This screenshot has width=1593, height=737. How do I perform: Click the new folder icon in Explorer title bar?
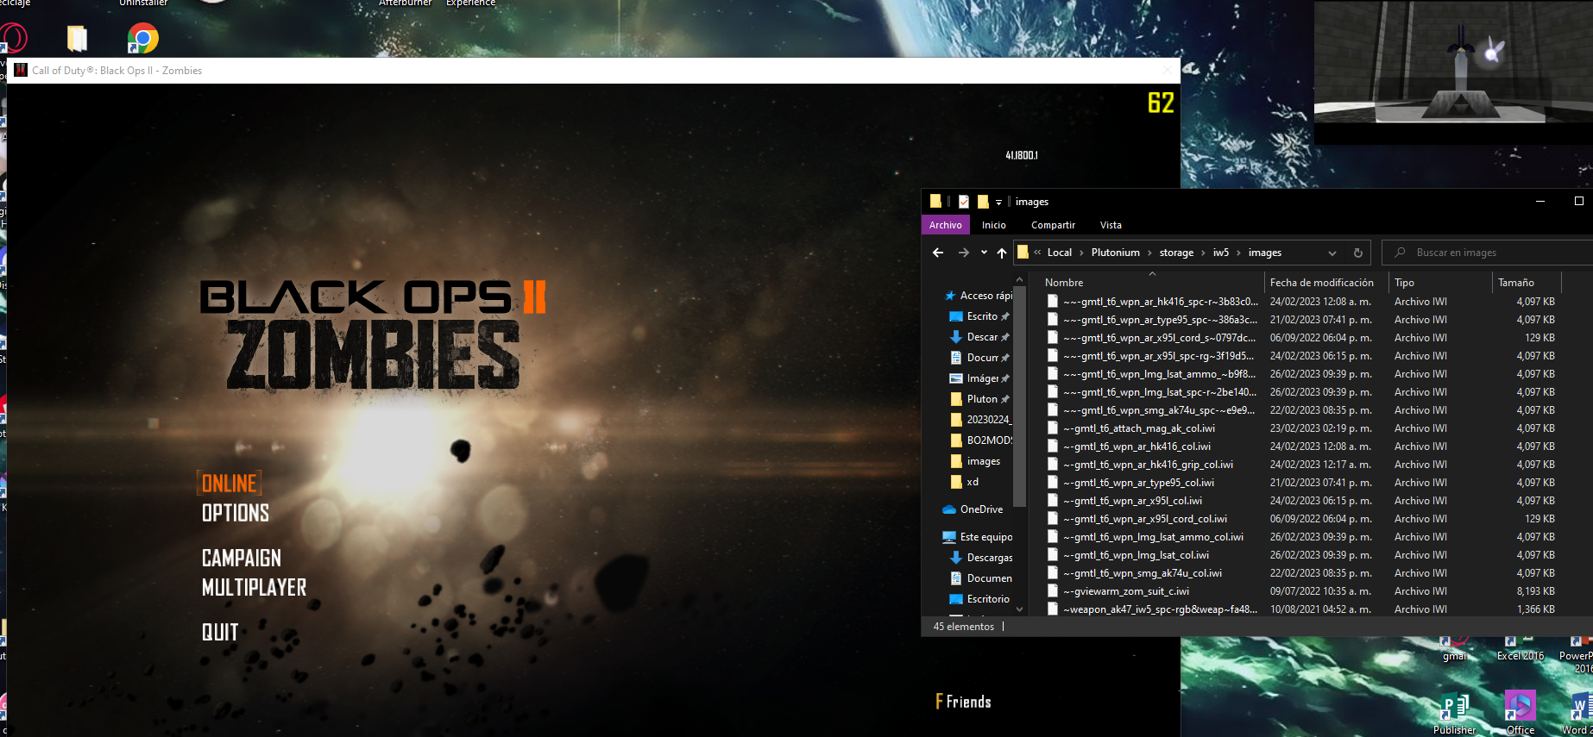point(983,202)
